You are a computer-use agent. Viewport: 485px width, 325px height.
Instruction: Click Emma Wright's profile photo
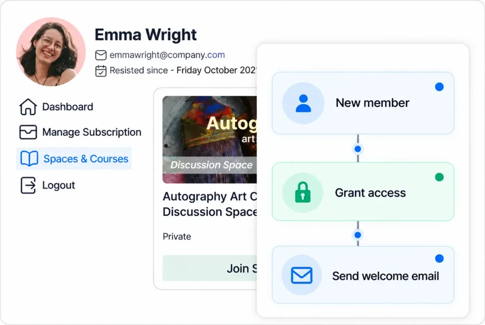point(51,52)
